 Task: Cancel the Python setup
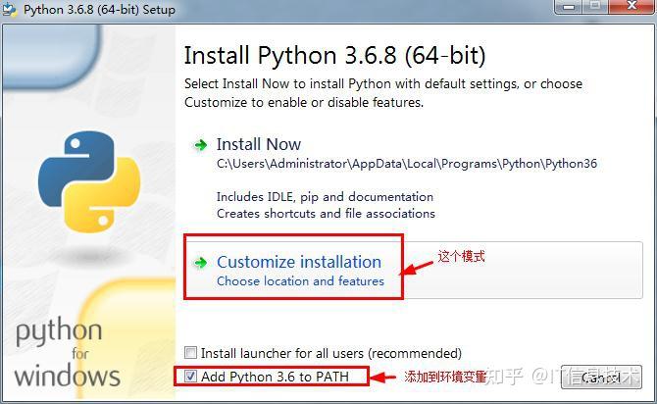[x=601, y=378]
